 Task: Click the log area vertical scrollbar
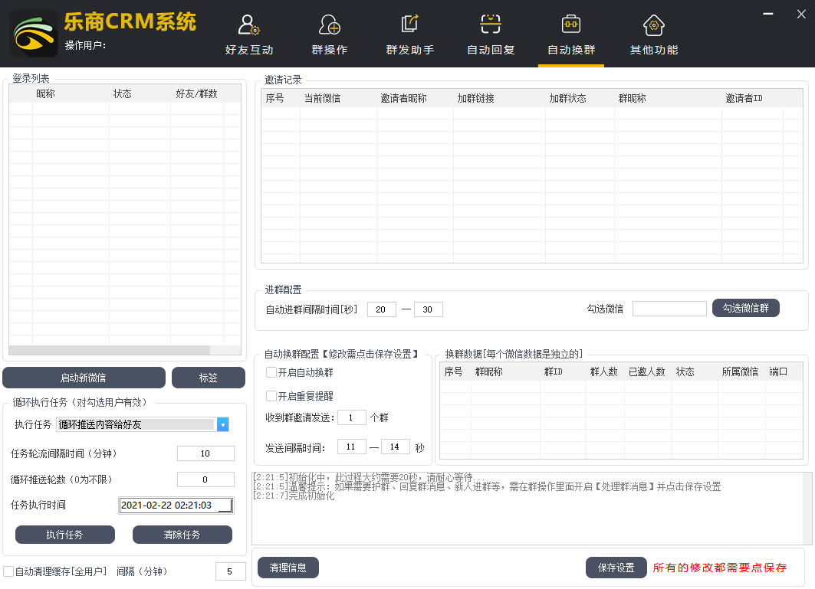[x=808, y=508]
